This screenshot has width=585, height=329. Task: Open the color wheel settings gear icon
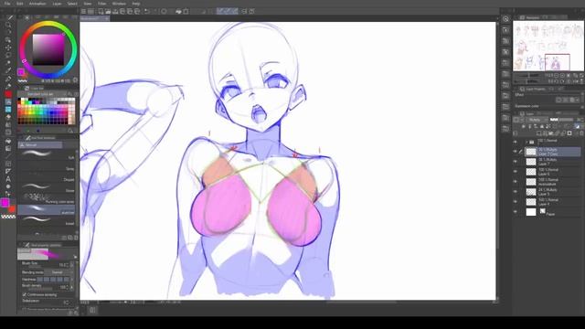click(x=75, y=80)
